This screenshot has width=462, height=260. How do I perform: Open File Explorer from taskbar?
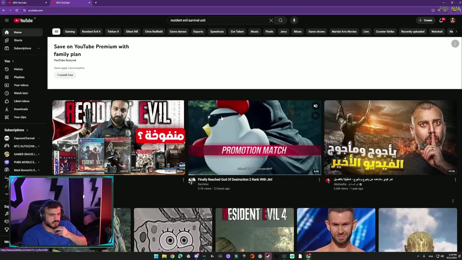pos(164,256)
